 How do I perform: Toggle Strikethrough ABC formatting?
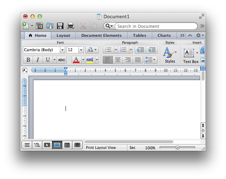click(x=62, y=60)
